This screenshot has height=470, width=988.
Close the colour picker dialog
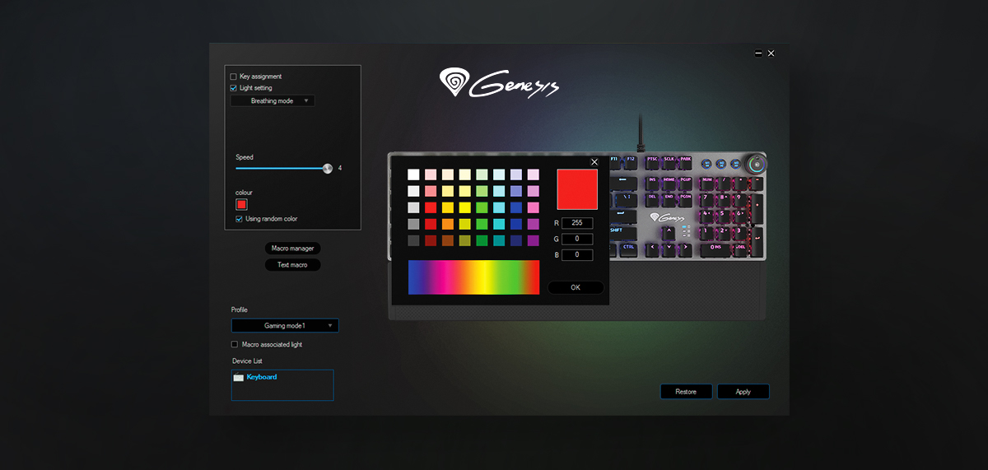(594, 162)
